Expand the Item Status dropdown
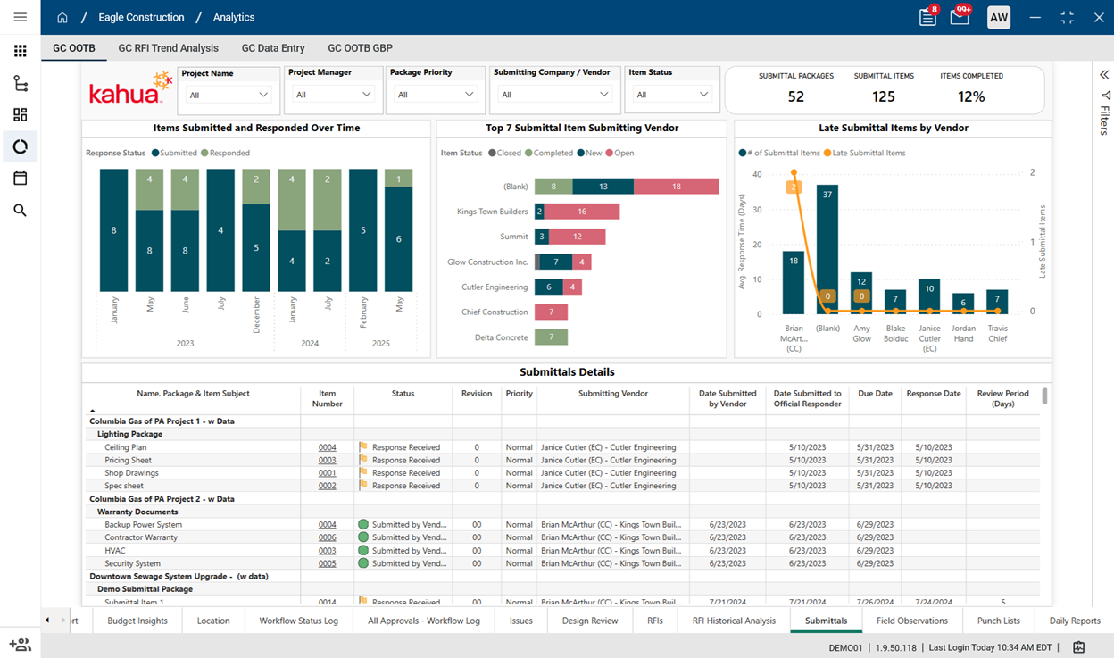 tap(672, 95)
